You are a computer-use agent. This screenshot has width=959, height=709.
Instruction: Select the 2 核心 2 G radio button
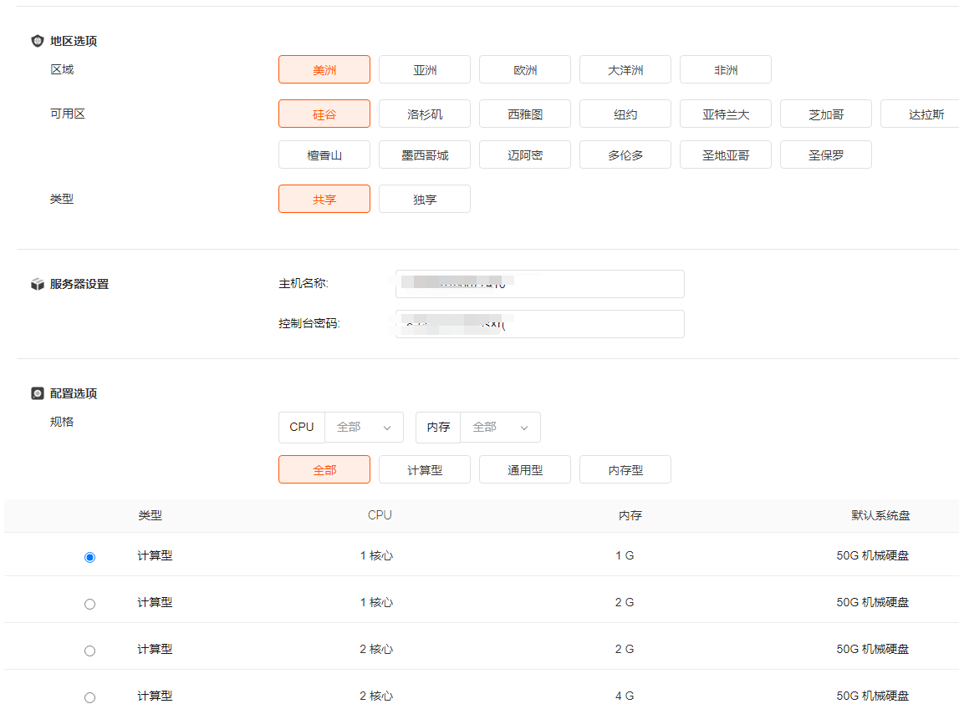tap(90, 651)
